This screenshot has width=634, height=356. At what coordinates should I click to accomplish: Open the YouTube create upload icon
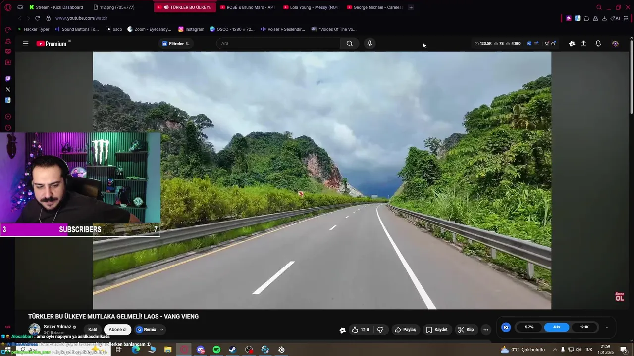584,44
